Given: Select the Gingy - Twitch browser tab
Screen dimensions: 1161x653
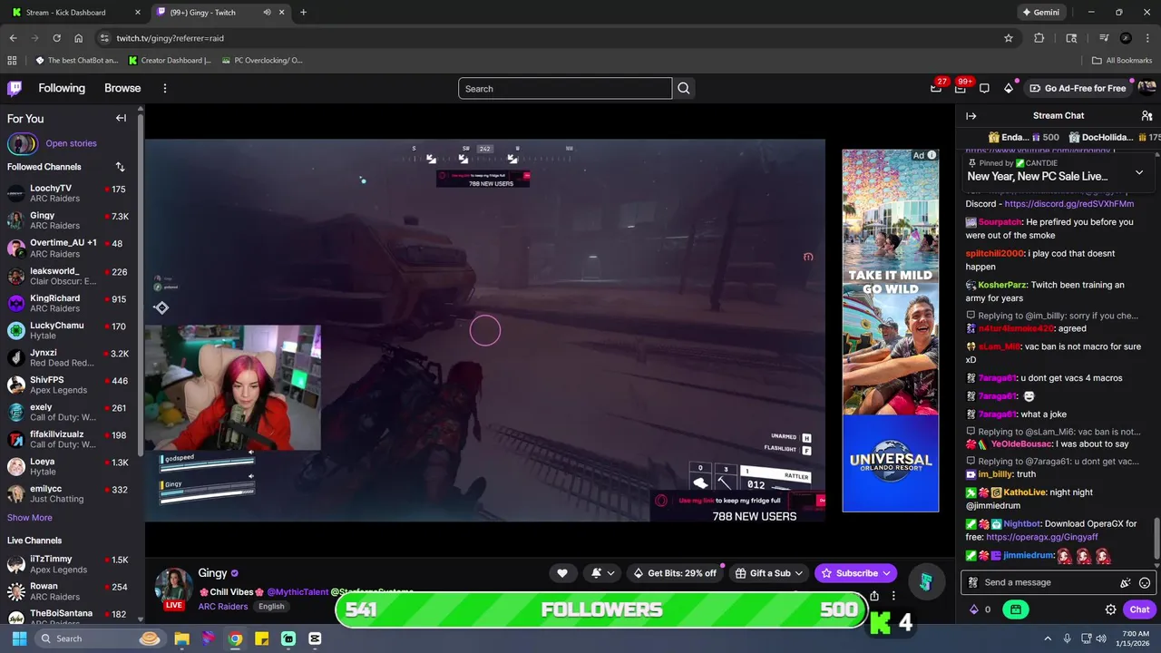Looking at the screenshot, I should coord(220,13).
